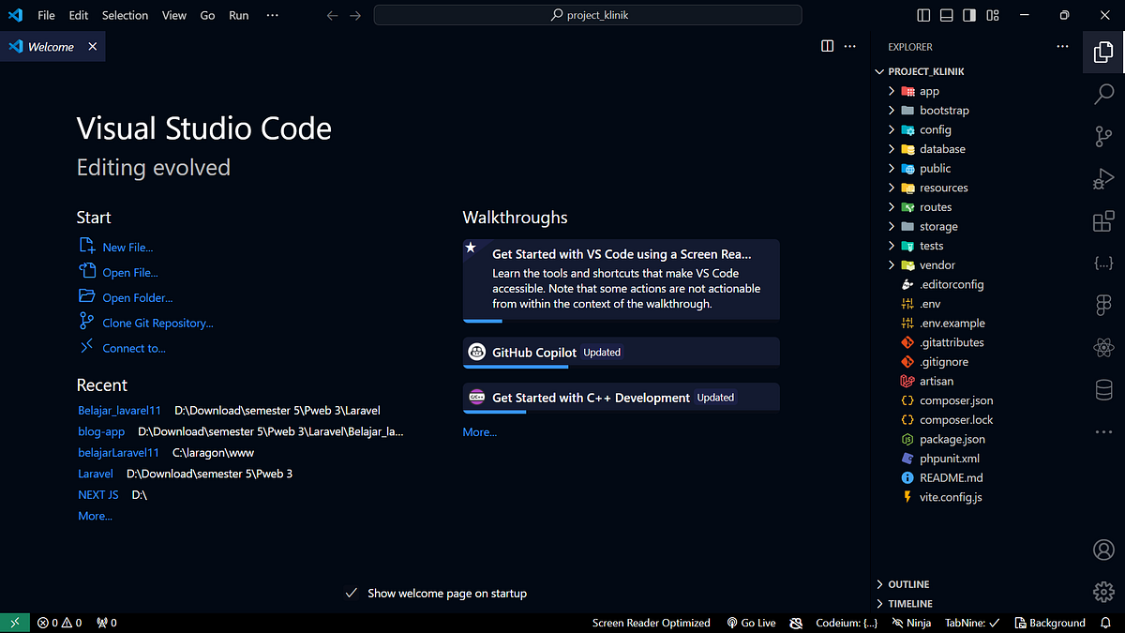Uncheck Show welcome page on startup
The height and width of the screenshot is (633, 1125).
coord(352,593)
